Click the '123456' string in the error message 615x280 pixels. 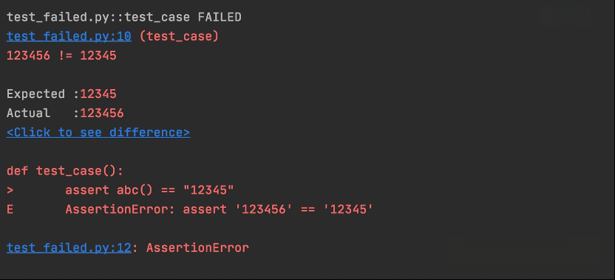point(264,209)
